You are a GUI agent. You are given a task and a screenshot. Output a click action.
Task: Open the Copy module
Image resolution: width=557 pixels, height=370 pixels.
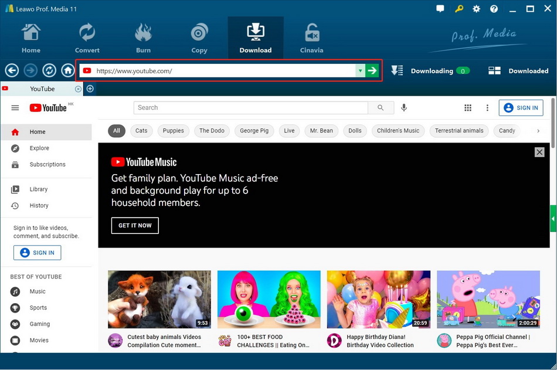click(199, 38)
